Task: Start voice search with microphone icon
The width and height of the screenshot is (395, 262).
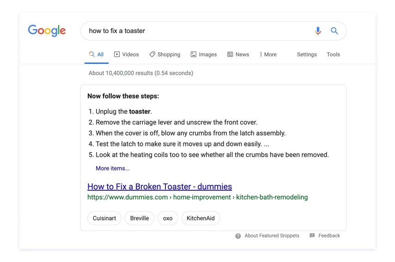Action: click(x=318, y=31)
